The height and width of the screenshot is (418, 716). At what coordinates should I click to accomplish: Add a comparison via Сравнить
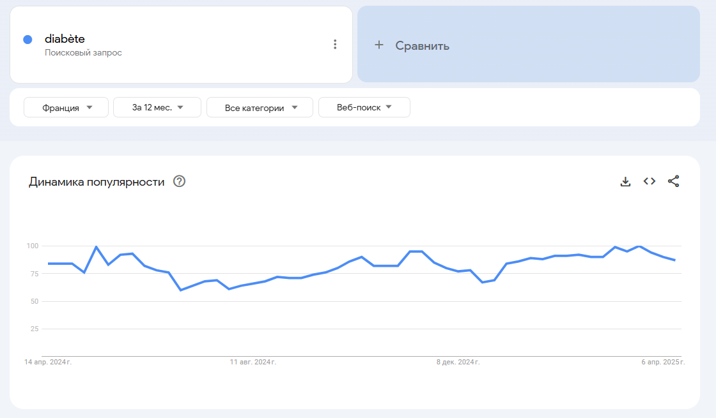[x=528, y=44]
